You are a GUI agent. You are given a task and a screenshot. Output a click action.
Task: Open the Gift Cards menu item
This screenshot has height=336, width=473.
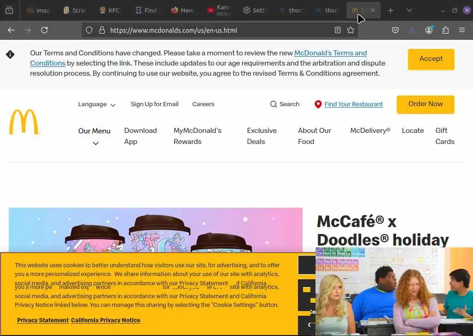click(x=445, y=136)
